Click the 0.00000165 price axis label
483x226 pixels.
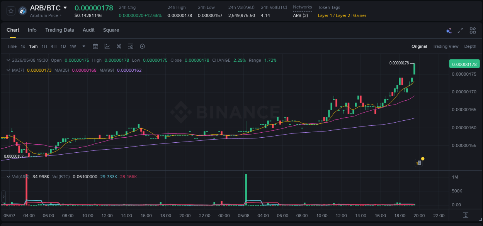click(465, 110)
